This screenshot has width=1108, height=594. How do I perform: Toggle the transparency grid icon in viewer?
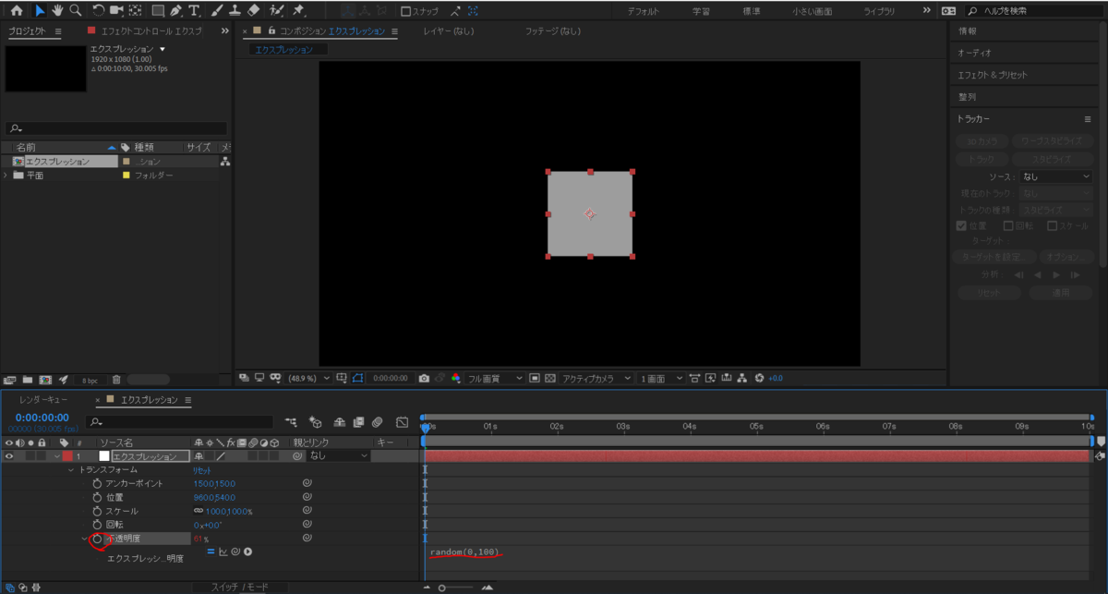point(550,378)
